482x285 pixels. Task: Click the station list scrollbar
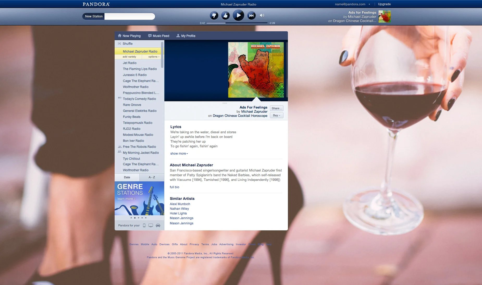pyautogui.click(x=162, y=55)
